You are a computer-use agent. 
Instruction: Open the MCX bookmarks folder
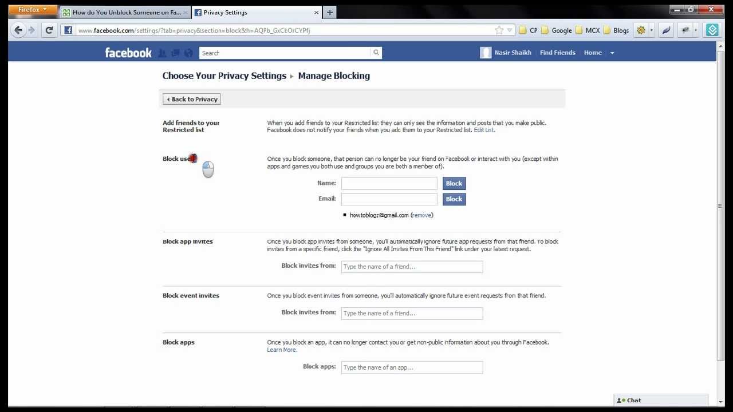588,30
